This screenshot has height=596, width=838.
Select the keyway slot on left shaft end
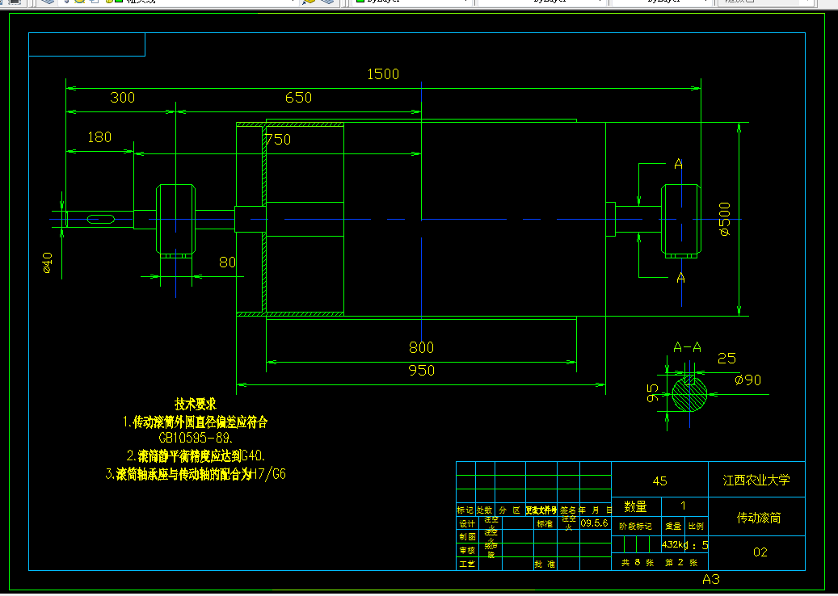(x=100, y=219)
